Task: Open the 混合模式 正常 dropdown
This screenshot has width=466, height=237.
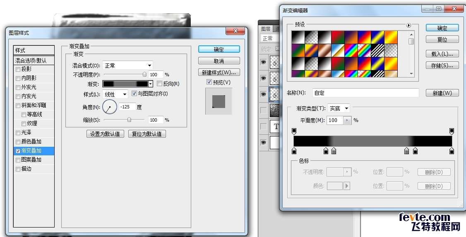Action: click(x=128, y=66)
